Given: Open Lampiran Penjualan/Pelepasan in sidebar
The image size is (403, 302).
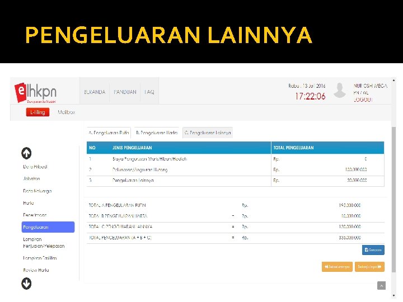Looking at the screenshot, I should point(44,243).
